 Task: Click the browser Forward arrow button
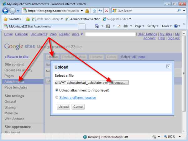click(x=13, y=11)
